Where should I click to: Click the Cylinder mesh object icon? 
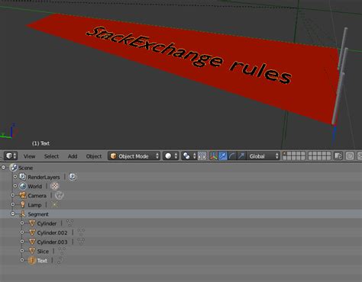pos(32,223)
